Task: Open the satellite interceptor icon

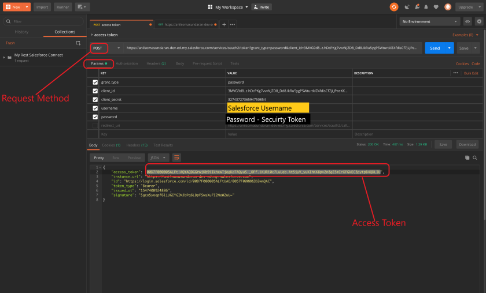Action: tap(407, 7)
